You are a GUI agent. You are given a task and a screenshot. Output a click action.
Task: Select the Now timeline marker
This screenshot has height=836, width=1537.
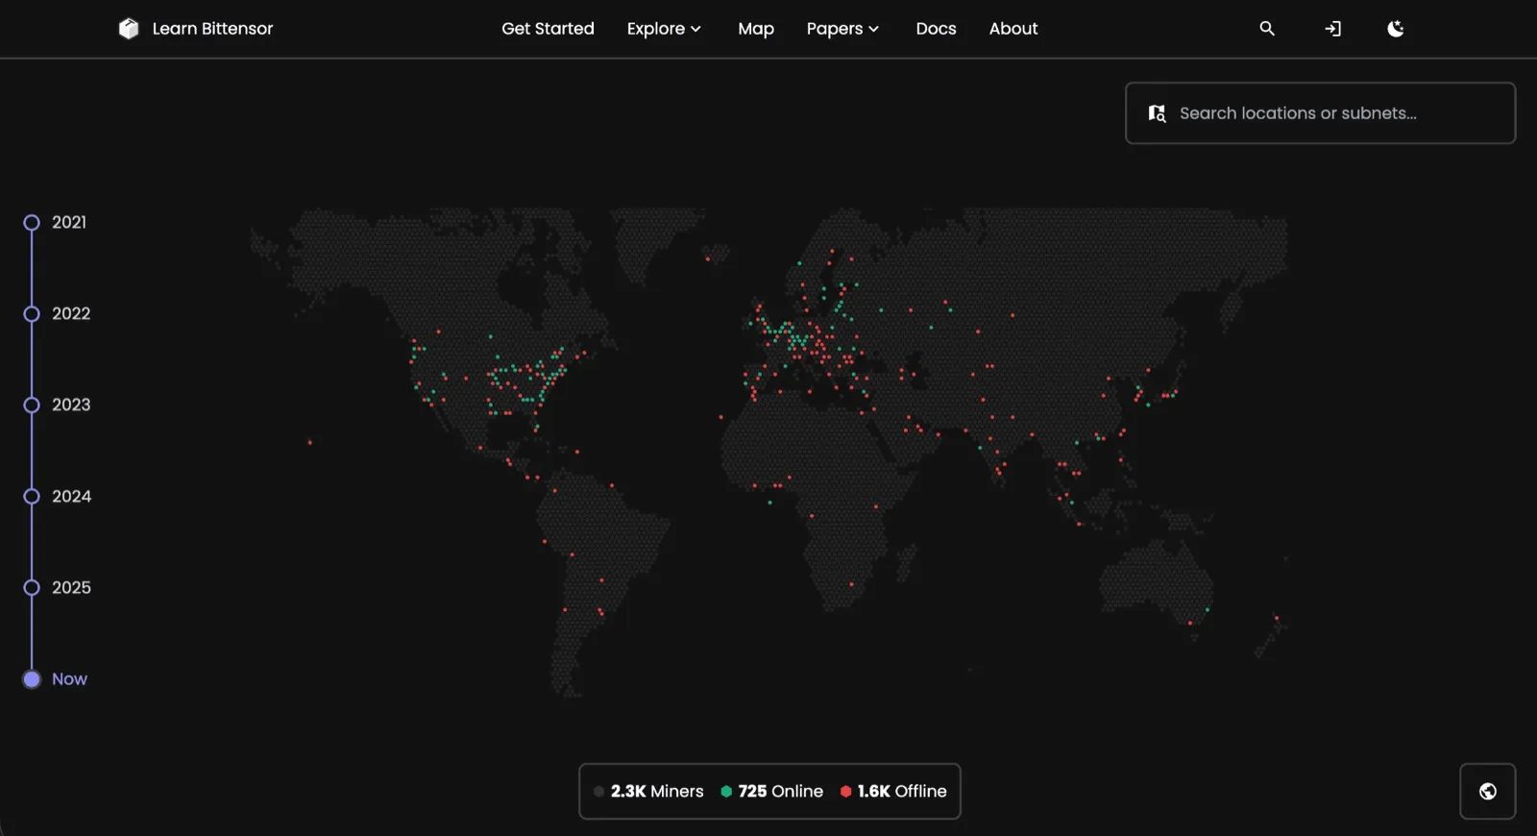pyautogui.click(x=32, y=679)
